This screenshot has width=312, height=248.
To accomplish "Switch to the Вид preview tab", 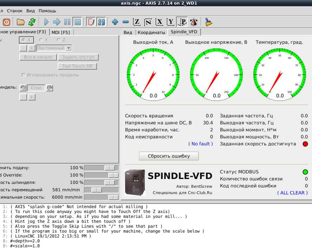I will (x=128, y=32).
